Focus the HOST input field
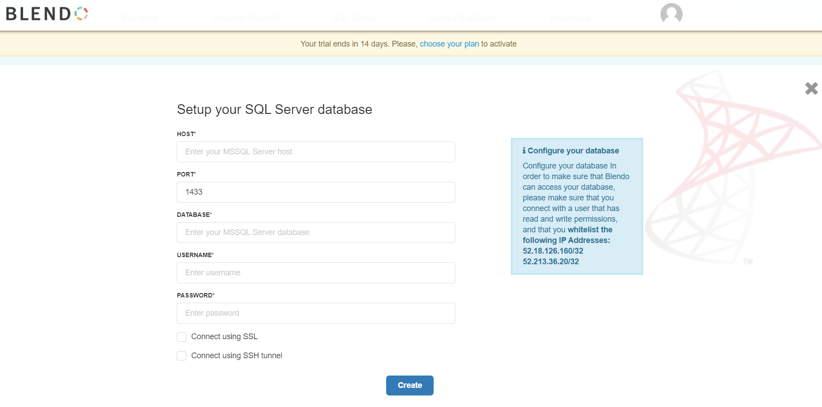This screenshot has height=407, width=822. (x=316, y=152)
